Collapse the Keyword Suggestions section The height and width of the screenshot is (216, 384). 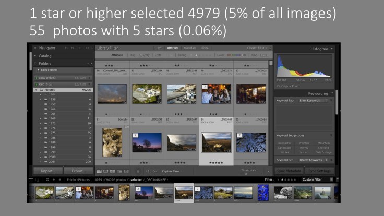[331, 136]
